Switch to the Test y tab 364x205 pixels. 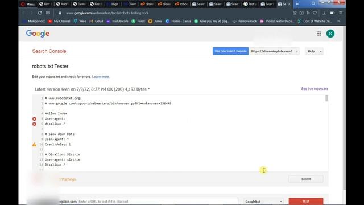click(x=250, y=4)
